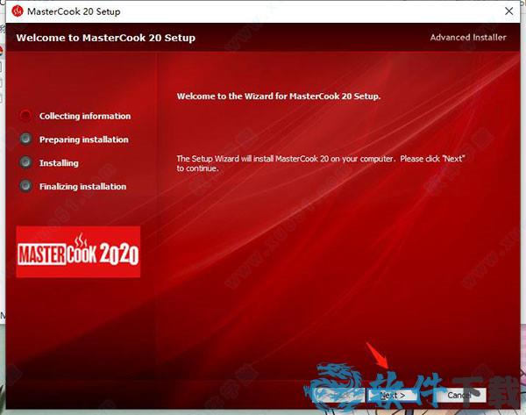Screen dimensions: 526x415
Task: Click the Advanced Installer label
Action: [x=467, y=38]
